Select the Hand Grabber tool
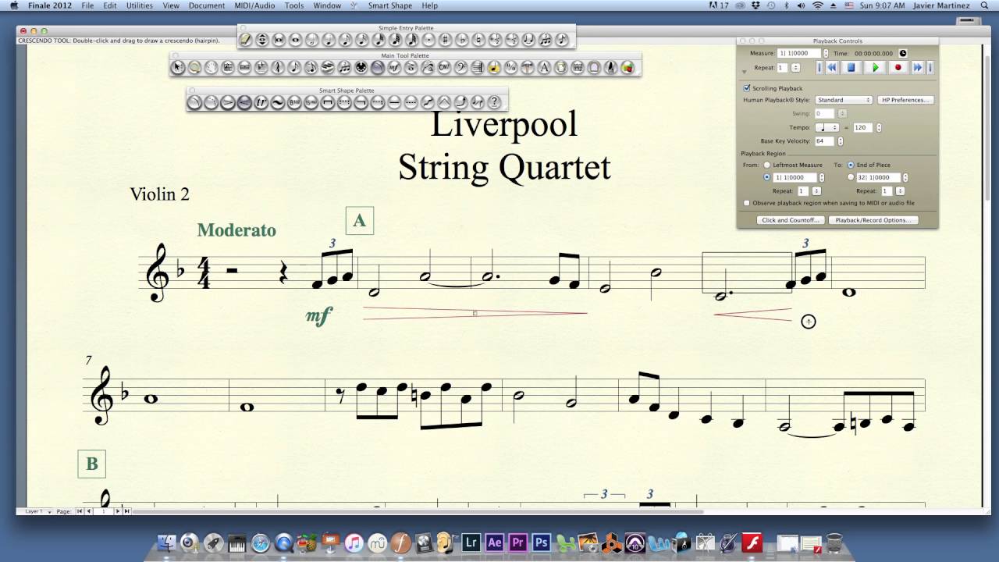This screenshot has height=562, width=999. coord(211,68)
